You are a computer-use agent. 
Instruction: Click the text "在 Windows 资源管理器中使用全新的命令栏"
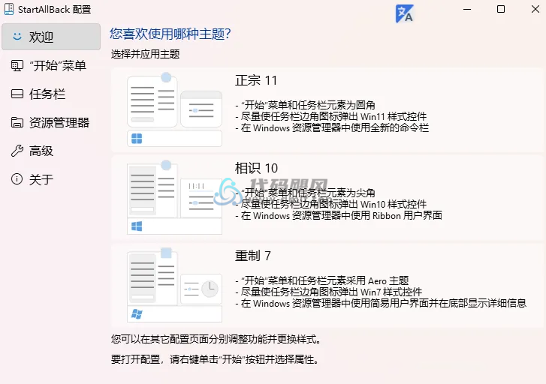pyautogui.click(x=334, y=128)
